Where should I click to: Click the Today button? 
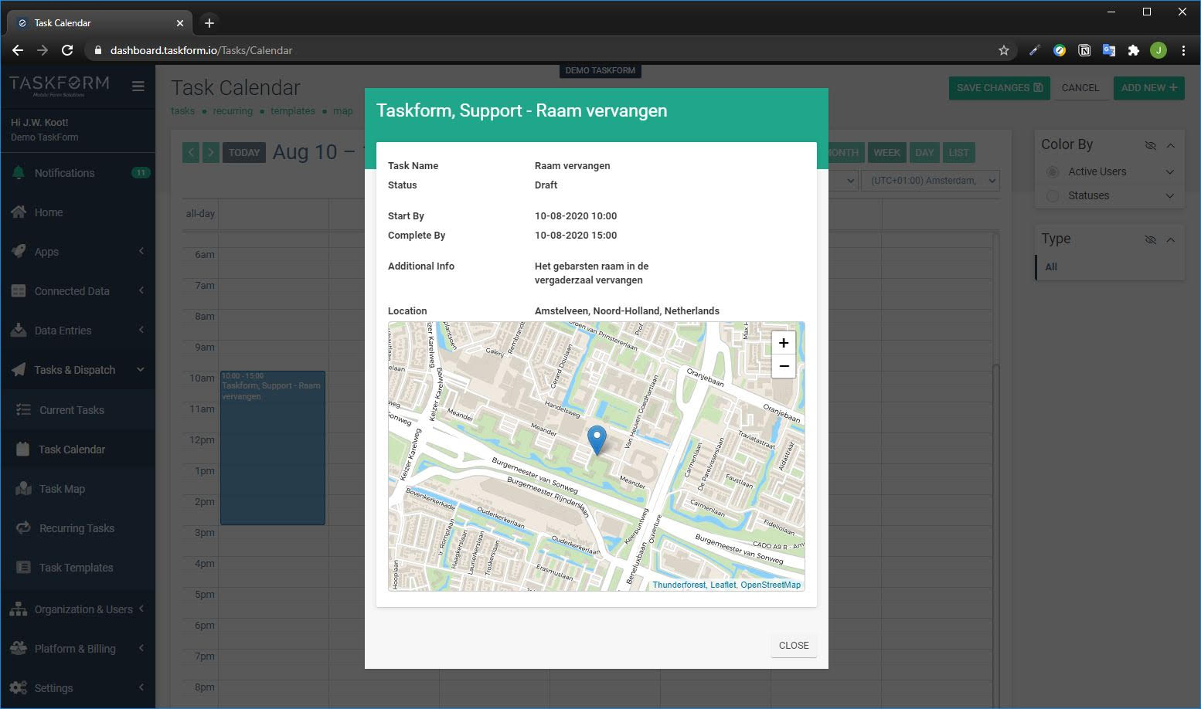[x=244, y=152]
